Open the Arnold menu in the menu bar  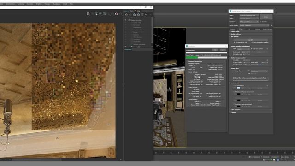(x=65, y=4)
